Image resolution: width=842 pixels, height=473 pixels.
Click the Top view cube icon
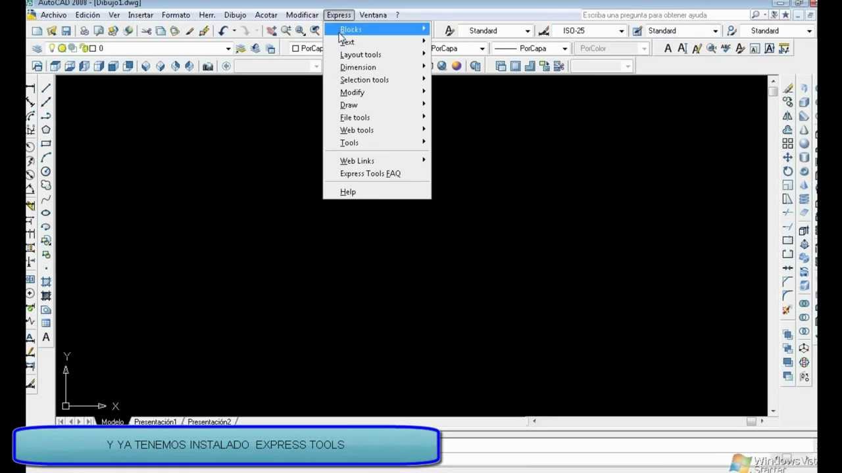[55, 66]
